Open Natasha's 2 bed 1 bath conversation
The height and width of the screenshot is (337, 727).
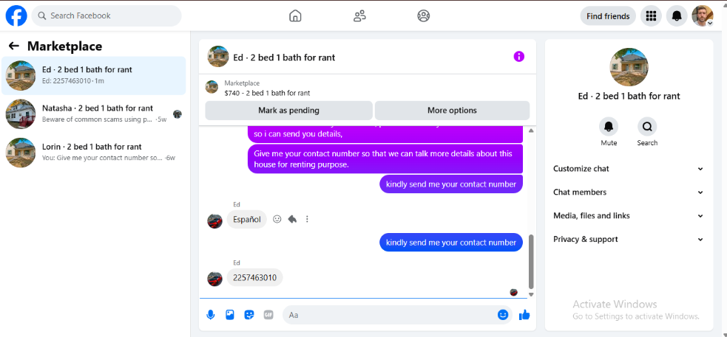[94, 114]
